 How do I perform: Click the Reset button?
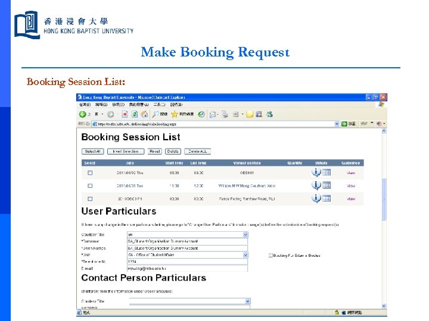(155, 152)
